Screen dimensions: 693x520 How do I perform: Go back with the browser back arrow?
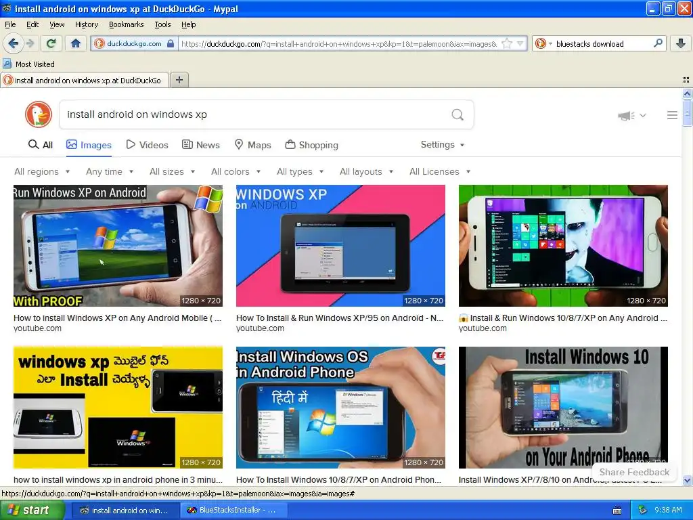[13, 43]
